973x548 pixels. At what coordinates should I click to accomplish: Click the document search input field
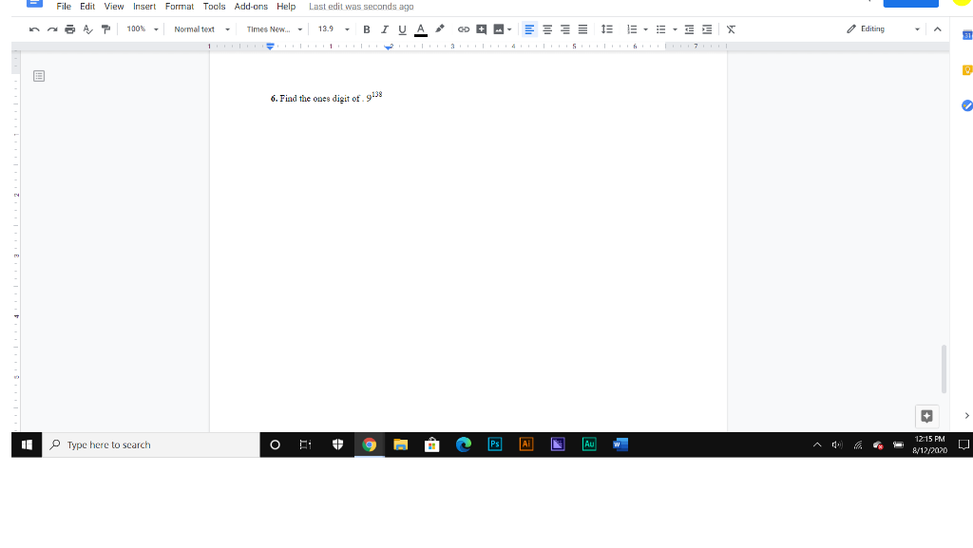pos(152,444)
